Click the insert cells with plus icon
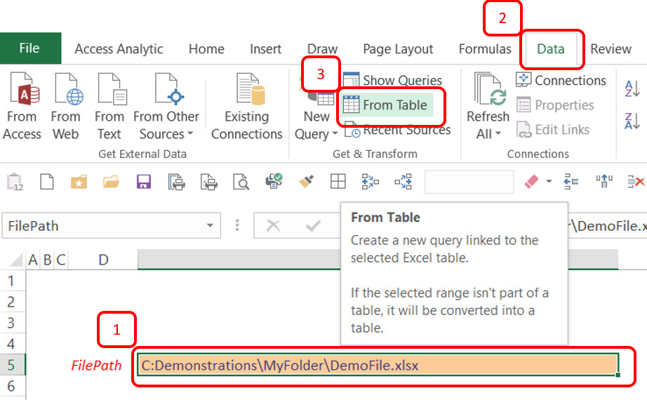The image size is (647, 400). pyautogui.click(x=403, y=181)
